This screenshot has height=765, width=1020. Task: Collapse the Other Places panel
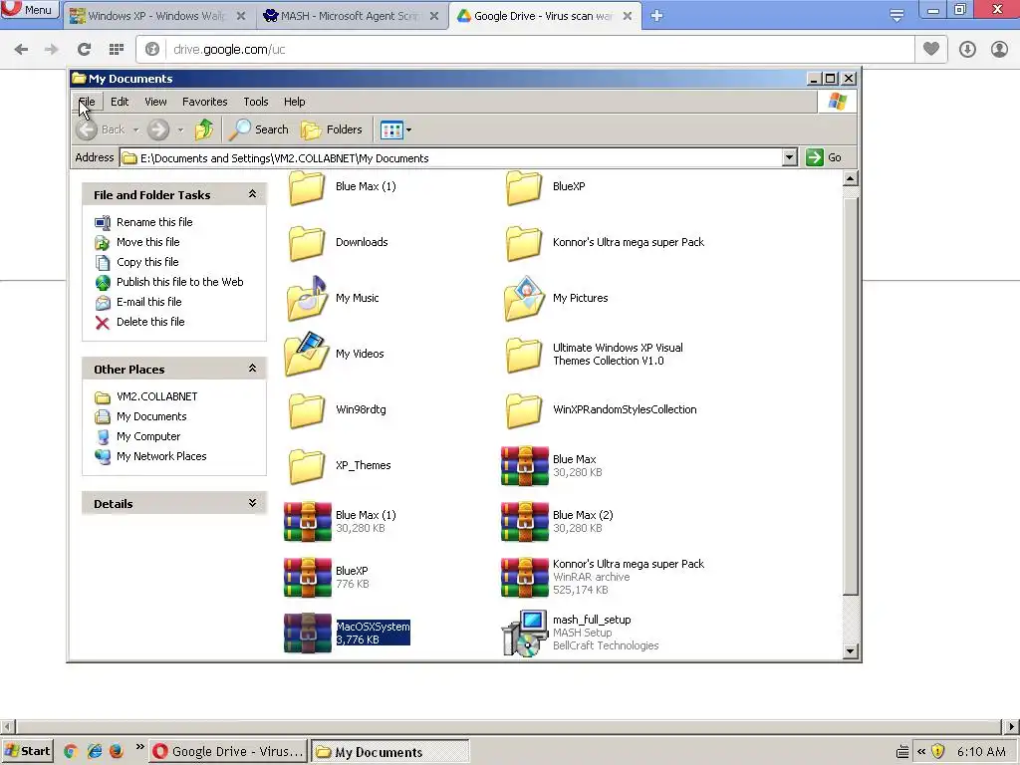pyautogui.click(x=252, y=369)
